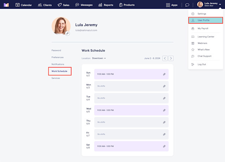Select the Work Schedule tab

point(59,71)
